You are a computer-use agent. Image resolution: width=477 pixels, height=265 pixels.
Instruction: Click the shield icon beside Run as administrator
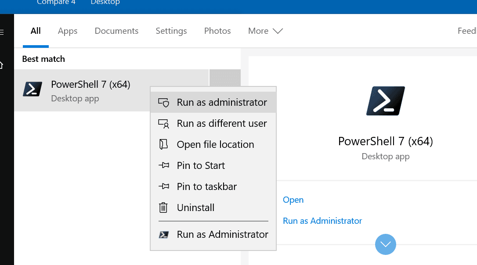pos(164,103)
